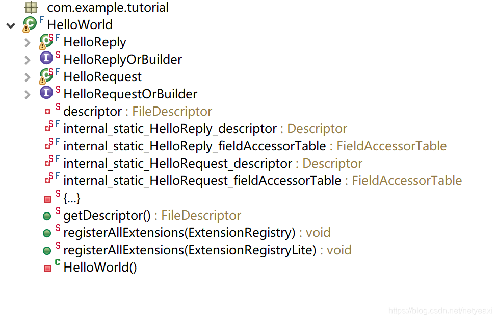
Task: Collapse the HelloWorld tree node
Action: [x=11, y=25]
